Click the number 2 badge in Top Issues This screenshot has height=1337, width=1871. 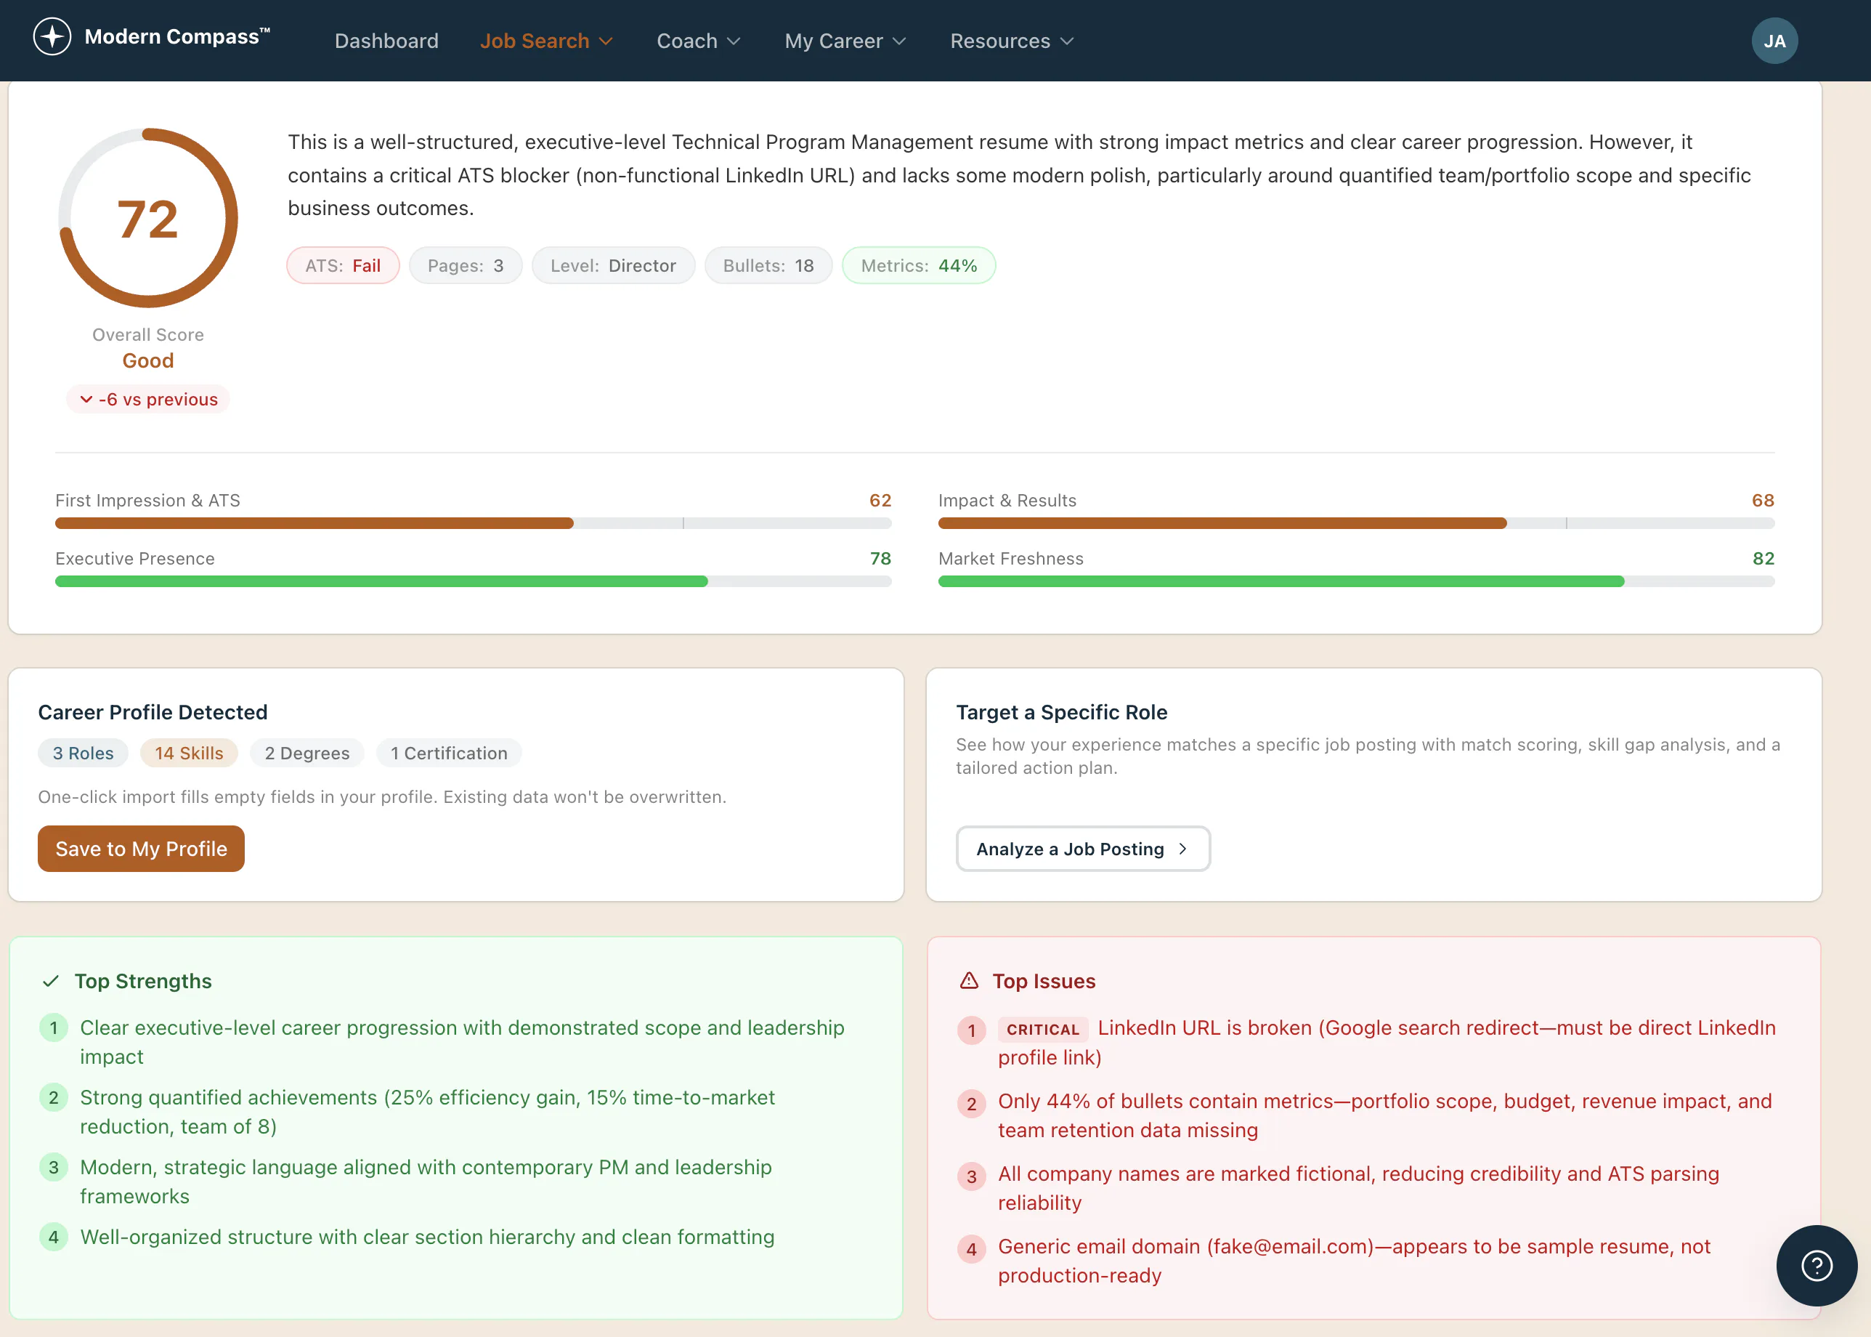click(972, 1103)
